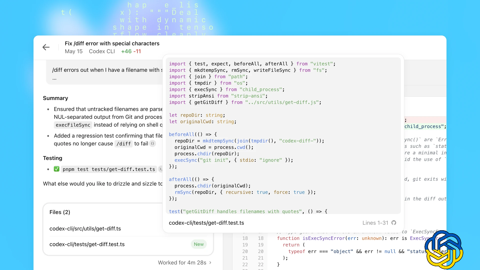The height and width of the screenshot is (270, 480).
Task: Click 'Lines 1-31' in the code preview footer
Action: [375, 223]
